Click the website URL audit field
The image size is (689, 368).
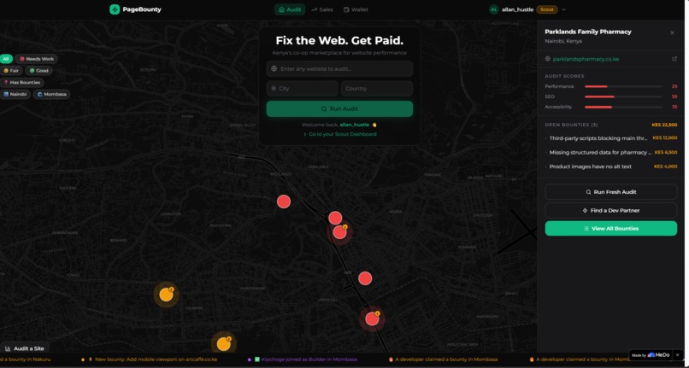[339, 69]
